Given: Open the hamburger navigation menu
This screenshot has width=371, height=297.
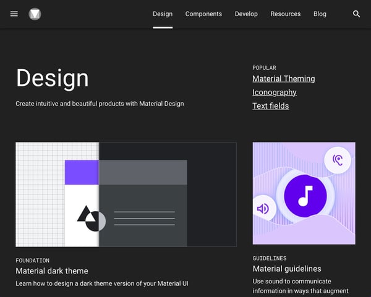Looking at the screenshot, I should 14,14.
